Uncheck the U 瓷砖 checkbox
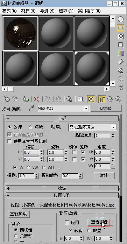 point(83,152)
